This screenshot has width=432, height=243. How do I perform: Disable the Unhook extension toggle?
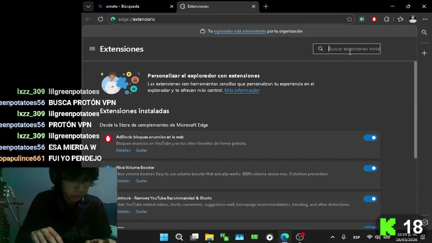pos(370,199)
